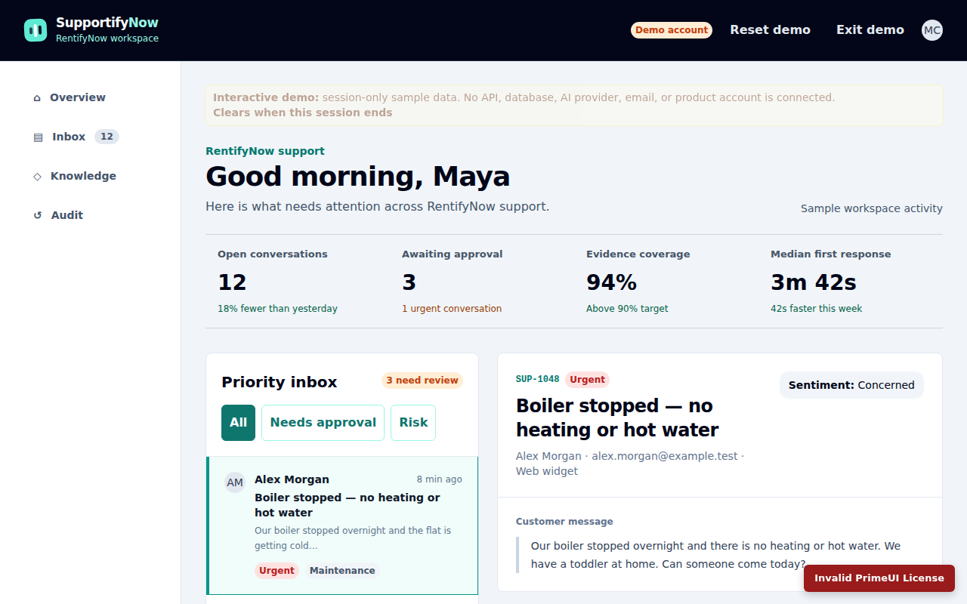This screenshot has height=604, width=967.
Task: Filter inbox by Risk
Action: 413,423
